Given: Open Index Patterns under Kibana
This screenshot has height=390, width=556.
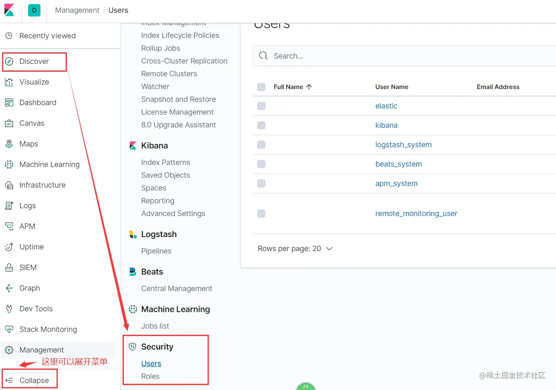Looking at the screenshot, I should click(x=166, y=162).
